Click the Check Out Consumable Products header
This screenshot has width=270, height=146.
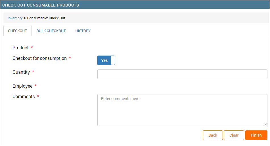coord(41,5)
